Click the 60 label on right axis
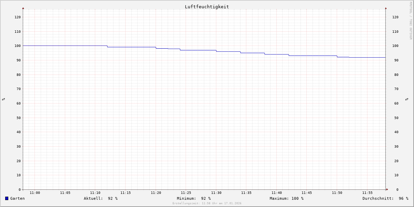Image resolution: width=414 pixels, height=207 pixels. [396, 103]
